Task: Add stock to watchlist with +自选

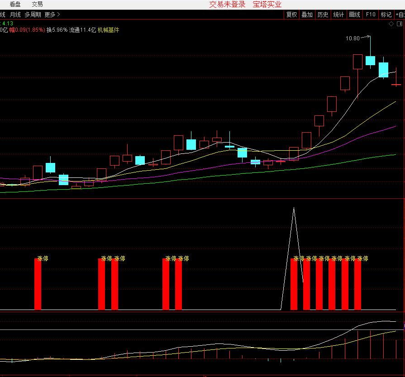Action: point(400,14)
